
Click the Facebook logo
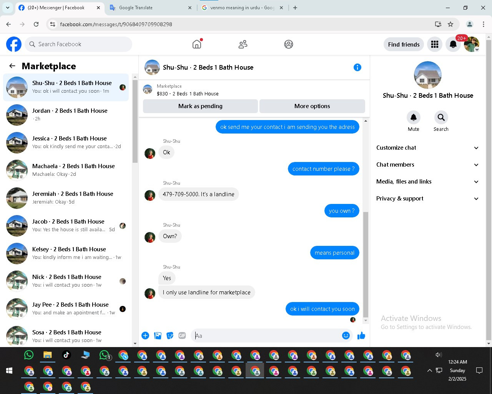click(14, 44)
